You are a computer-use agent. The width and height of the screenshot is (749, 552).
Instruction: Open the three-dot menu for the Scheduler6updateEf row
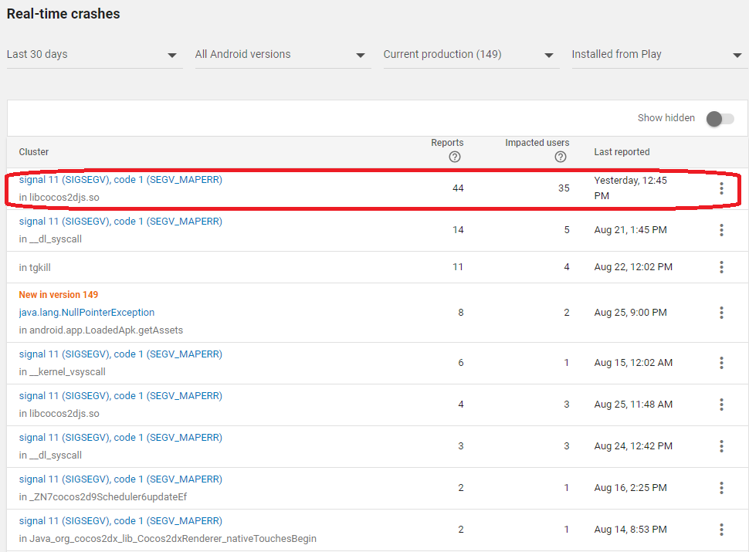pos(721,488)
